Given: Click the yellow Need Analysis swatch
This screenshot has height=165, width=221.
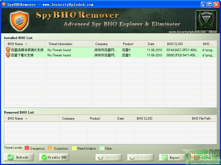Looking at the screenshot, I should tap(74, 148).
